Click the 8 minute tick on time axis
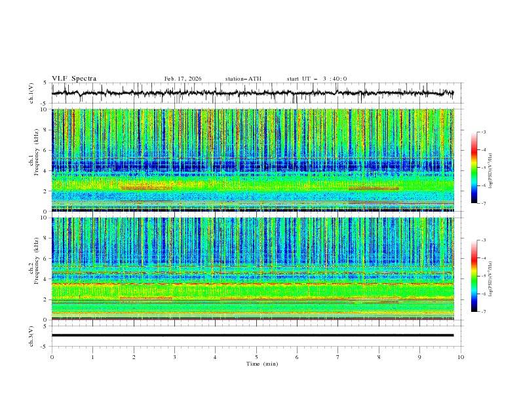This screenshot has width=519, height=401. pyautogui.click(x=379, y=356)
